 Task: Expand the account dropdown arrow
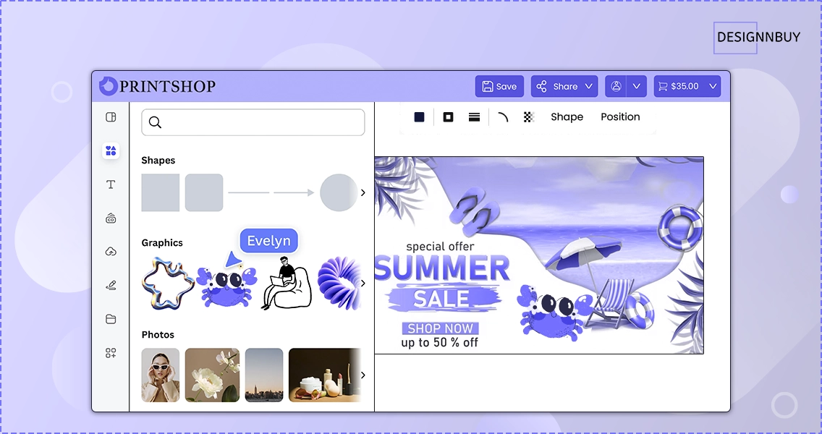637,86
